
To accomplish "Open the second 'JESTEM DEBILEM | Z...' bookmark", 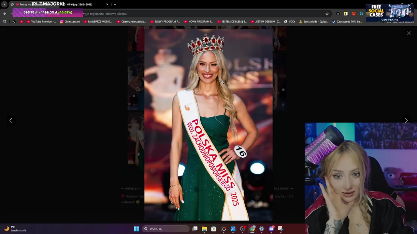I will click(x=266, y=22).
